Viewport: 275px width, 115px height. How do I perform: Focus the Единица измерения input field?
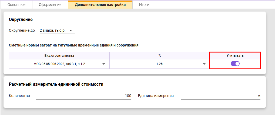click(221, 96)
